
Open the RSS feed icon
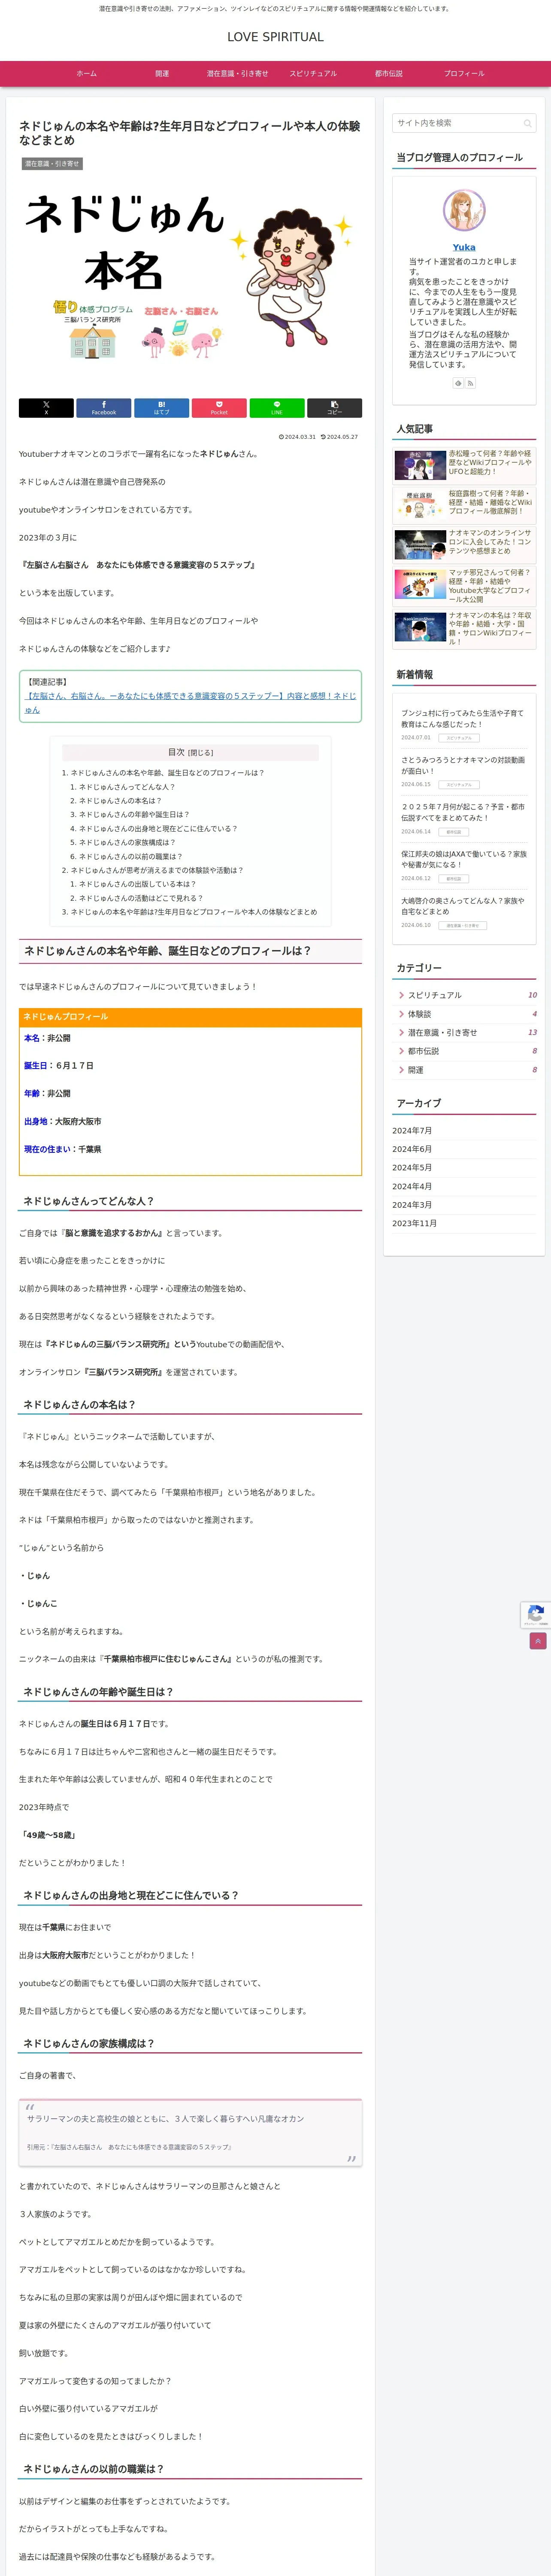click(470, 383)
